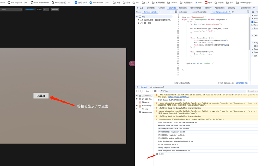Focus the console Filter input

tap(203, 91)
